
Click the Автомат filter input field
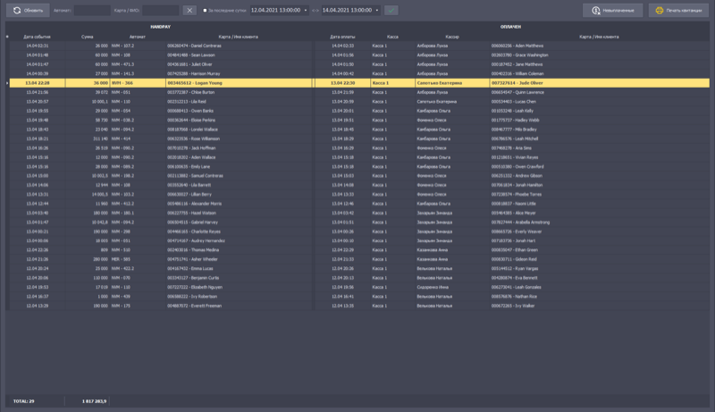pos(91,10)
